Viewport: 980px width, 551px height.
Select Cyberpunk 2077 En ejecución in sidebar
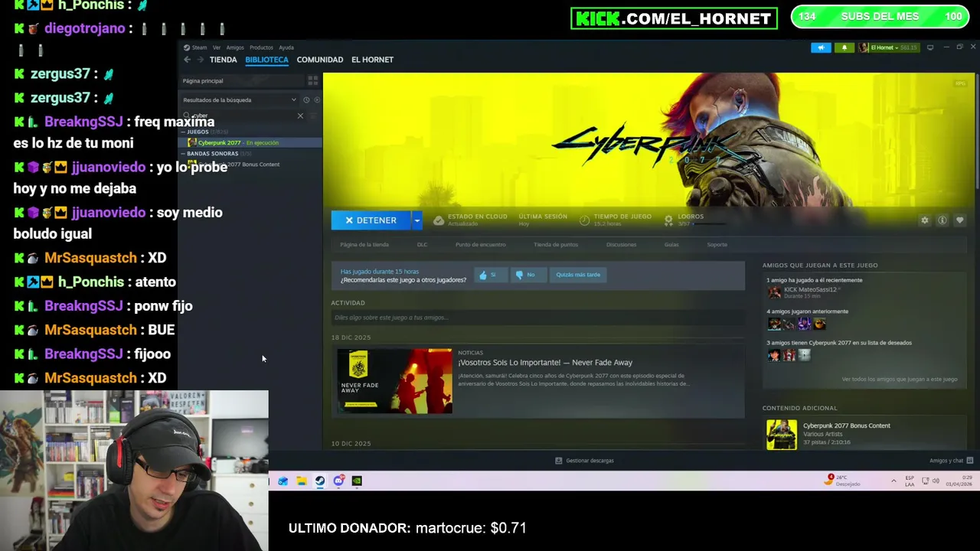point(250,143)
